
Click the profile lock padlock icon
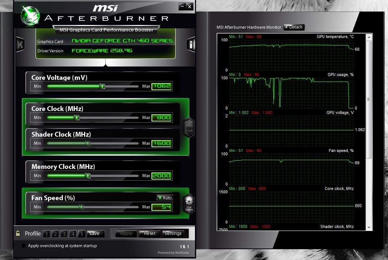click(x=18, y=233)
